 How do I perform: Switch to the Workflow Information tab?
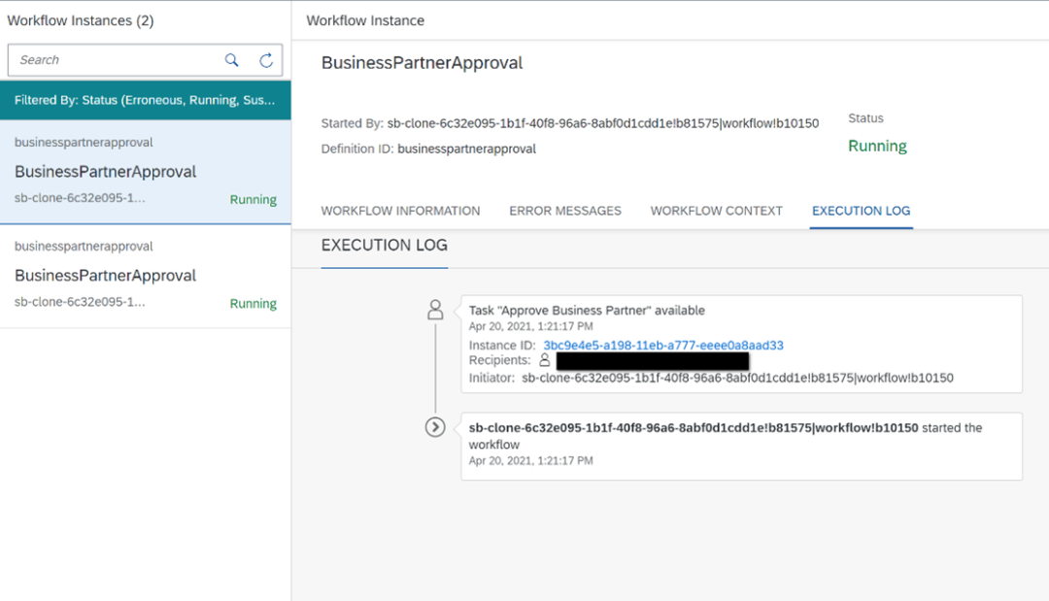click(400, 211)
